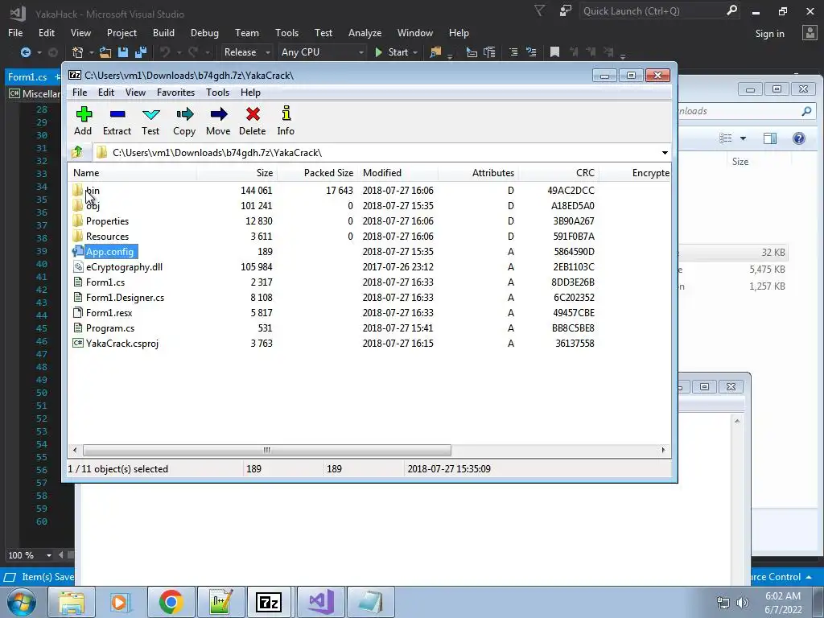
Task: Click the Explorer search magnifier icon
Action: click(806, 111)
